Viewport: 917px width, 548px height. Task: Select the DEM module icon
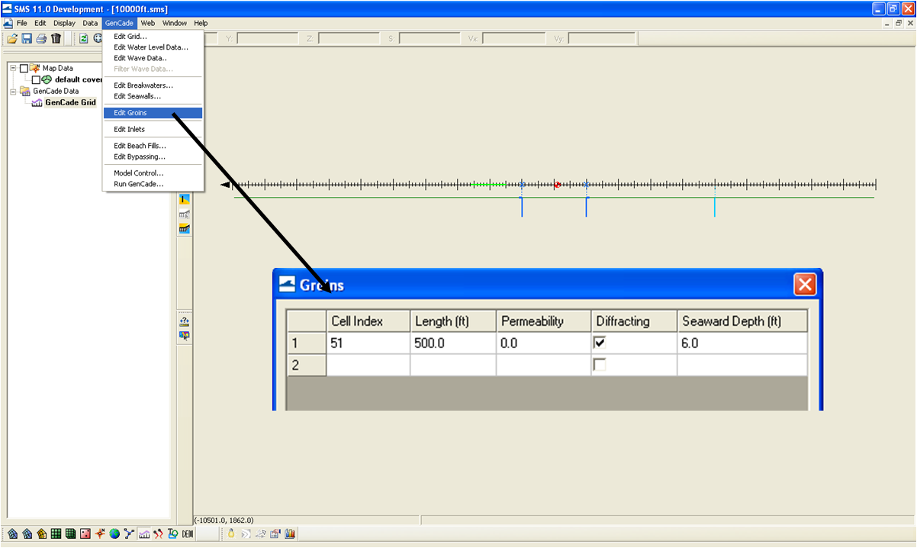(188, 534)
